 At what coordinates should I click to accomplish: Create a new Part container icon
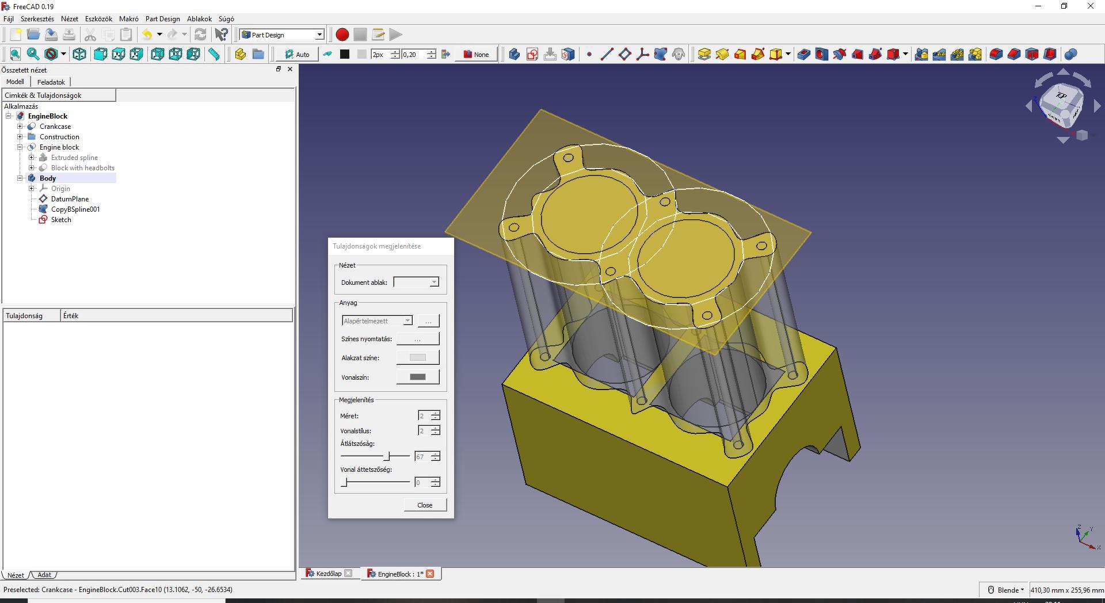click(241, 54)
